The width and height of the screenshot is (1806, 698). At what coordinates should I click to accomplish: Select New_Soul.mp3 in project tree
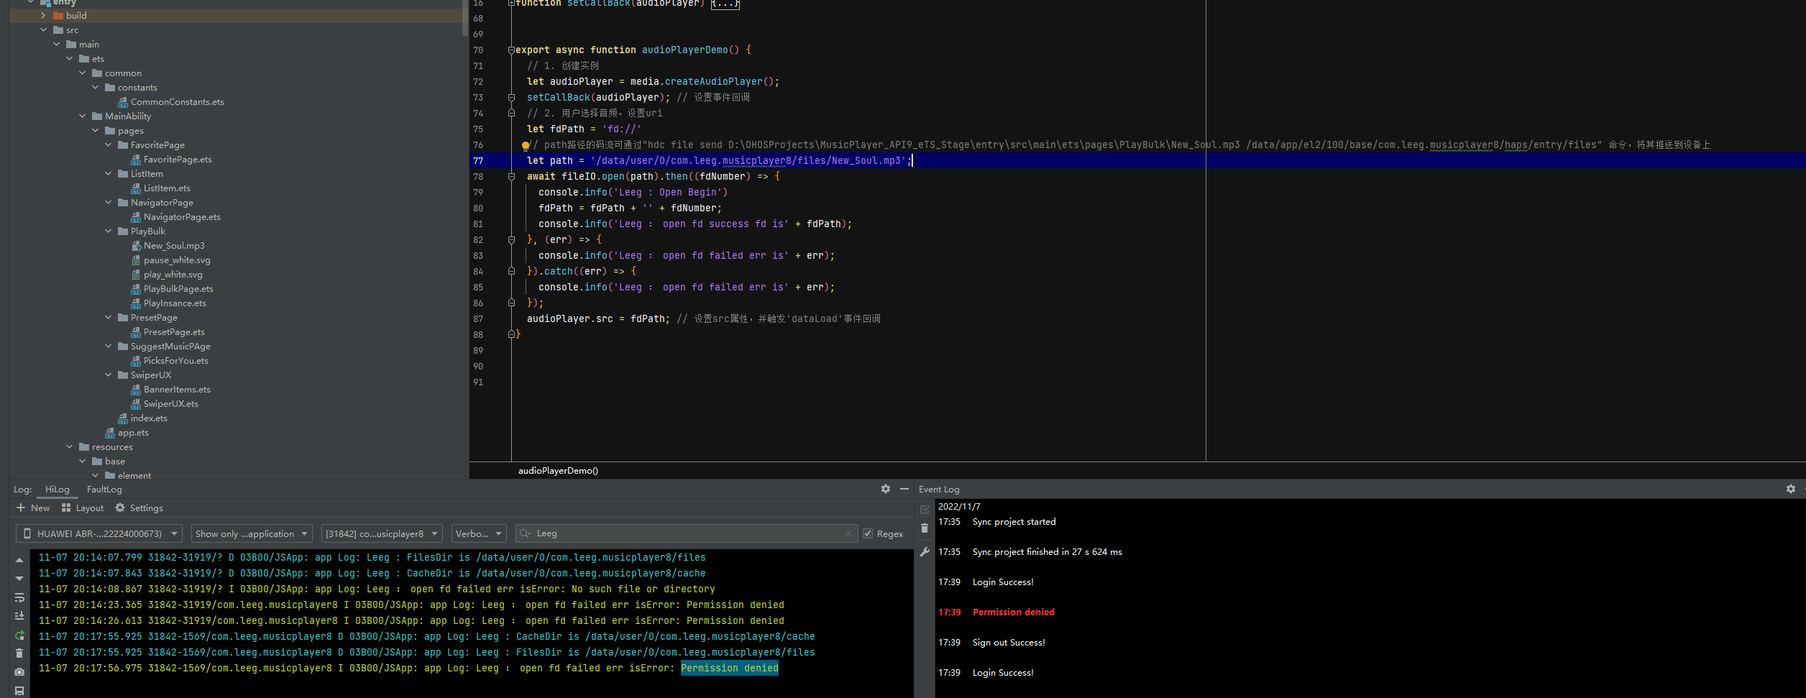(173, 246)
